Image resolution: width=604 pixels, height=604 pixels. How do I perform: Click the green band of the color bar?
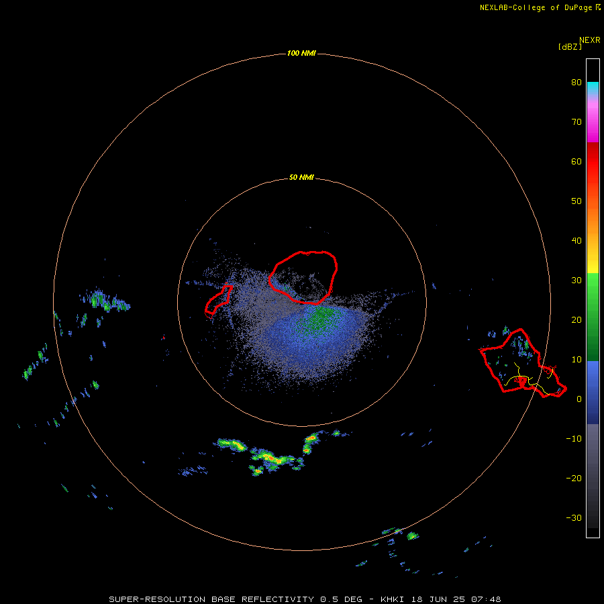[593, 317]
